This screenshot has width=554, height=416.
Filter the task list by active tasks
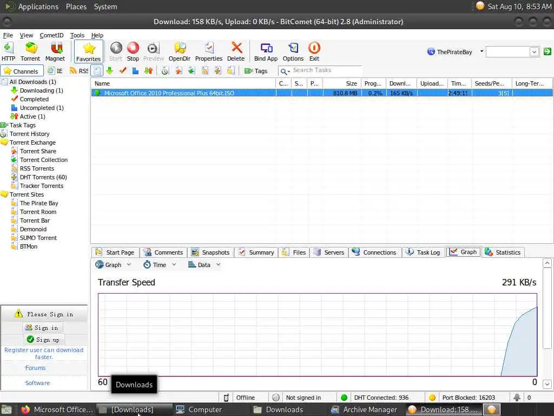click(x=148, y=71)
